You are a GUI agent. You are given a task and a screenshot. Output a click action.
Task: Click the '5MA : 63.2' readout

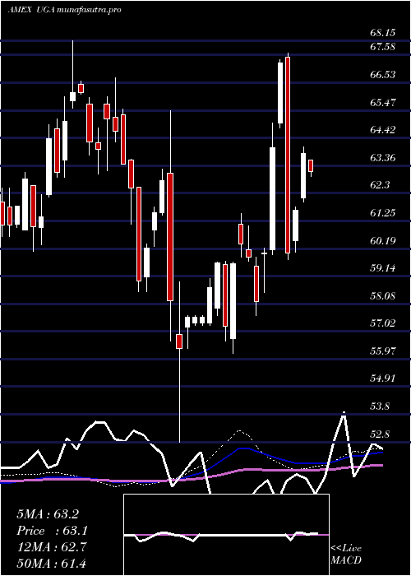[48, 514]
